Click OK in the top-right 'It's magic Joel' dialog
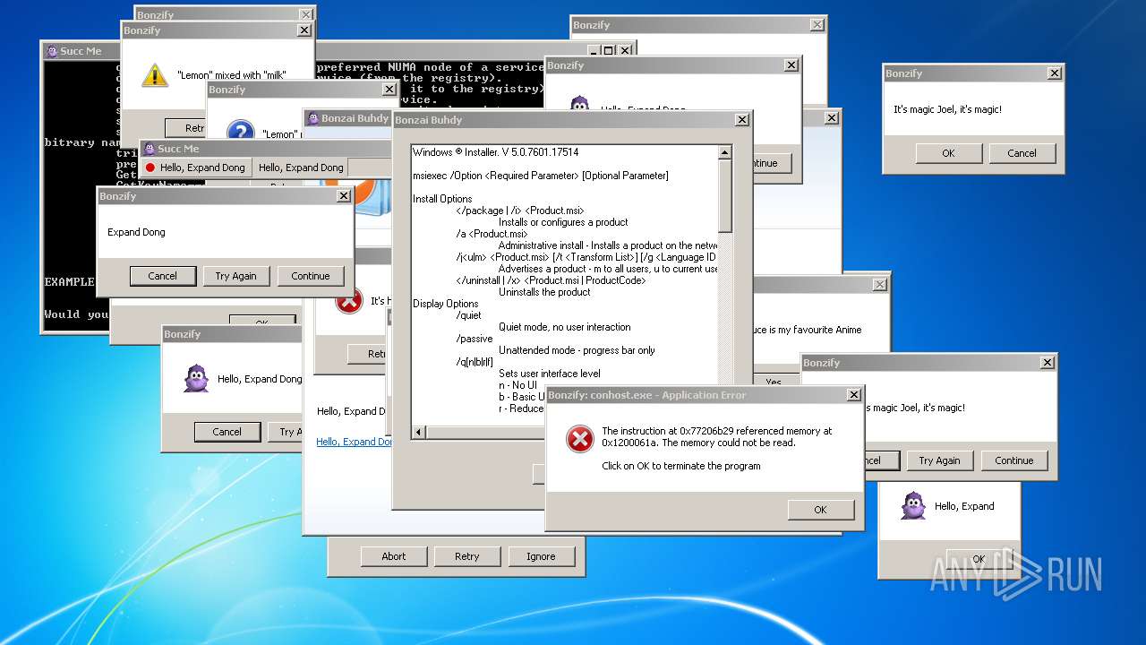Image resolution: width=1146 pixels, height=645 pixels. [x=948, y=153]
